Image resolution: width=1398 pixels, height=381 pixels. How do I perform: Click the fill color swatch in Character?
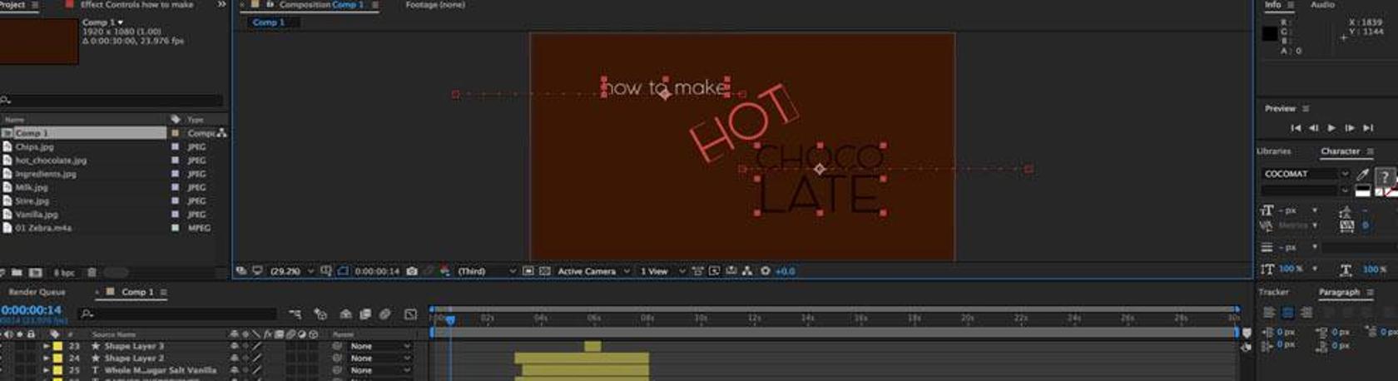tap(1385, 176)
